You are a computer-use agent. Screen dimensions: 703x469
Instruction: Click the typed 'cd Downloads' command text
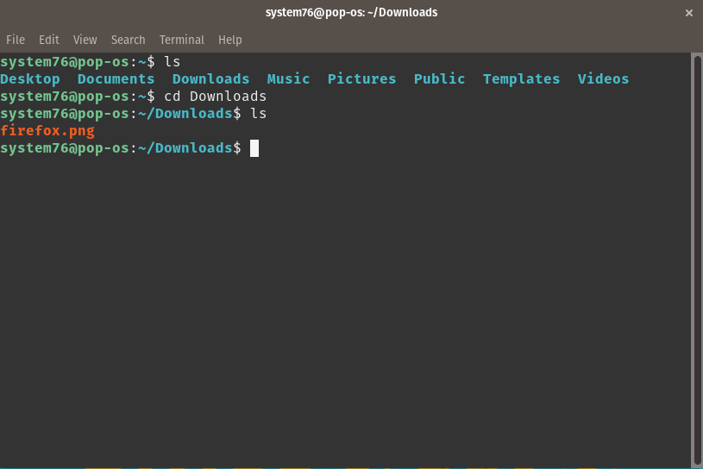point(215,97)
